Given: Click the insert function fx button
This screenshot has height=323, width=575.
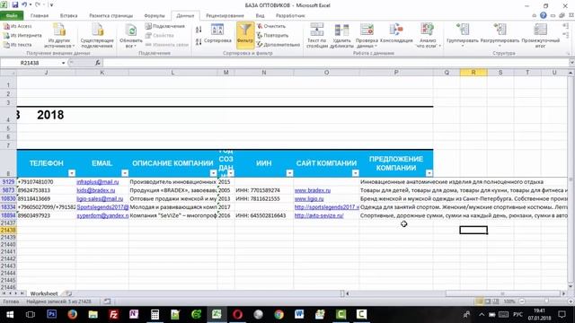Looking at the screenshot, I should coord(98,63).
